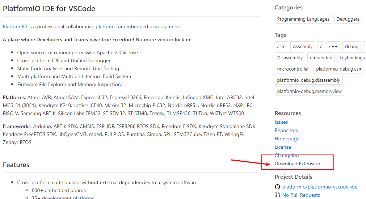Image resolution: width=366 pixels, height=199 pixels.
Task: Open the Homepage resource link
Action: point(287,139)
